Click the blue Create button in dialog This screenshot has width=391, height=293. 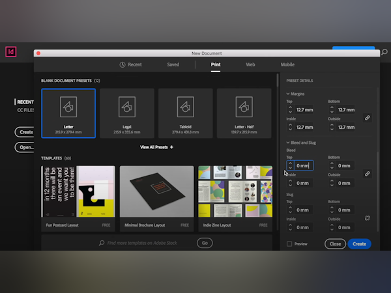click(359, 244)
